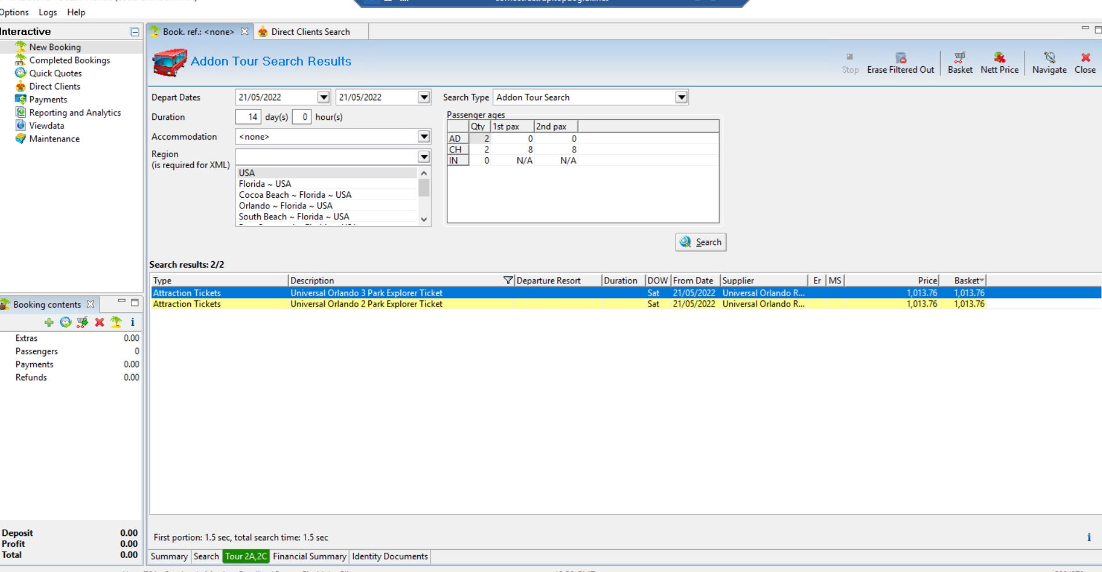The height and width of the screenshot is (572, 1102).
Task: Open the Logs menu
Action: click(48, 12)
